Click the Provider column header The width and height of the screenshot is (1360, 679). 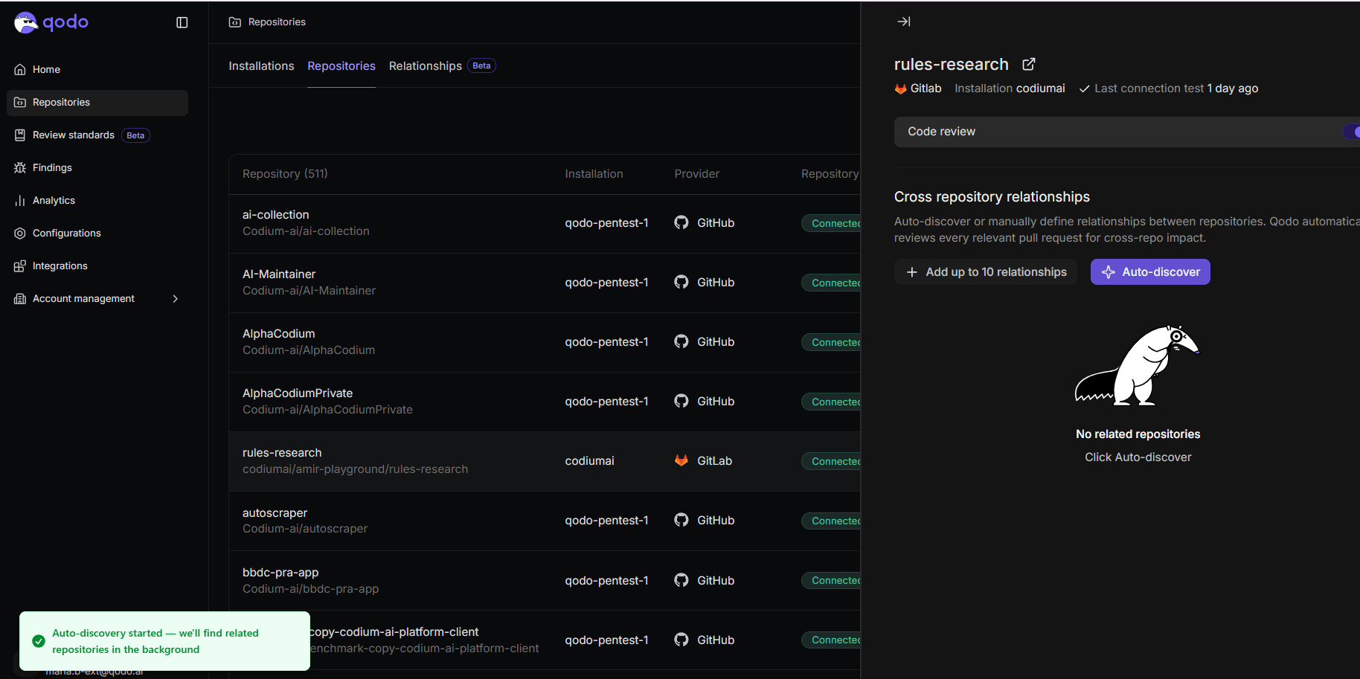pyautogui.click(x=697, y=174)
